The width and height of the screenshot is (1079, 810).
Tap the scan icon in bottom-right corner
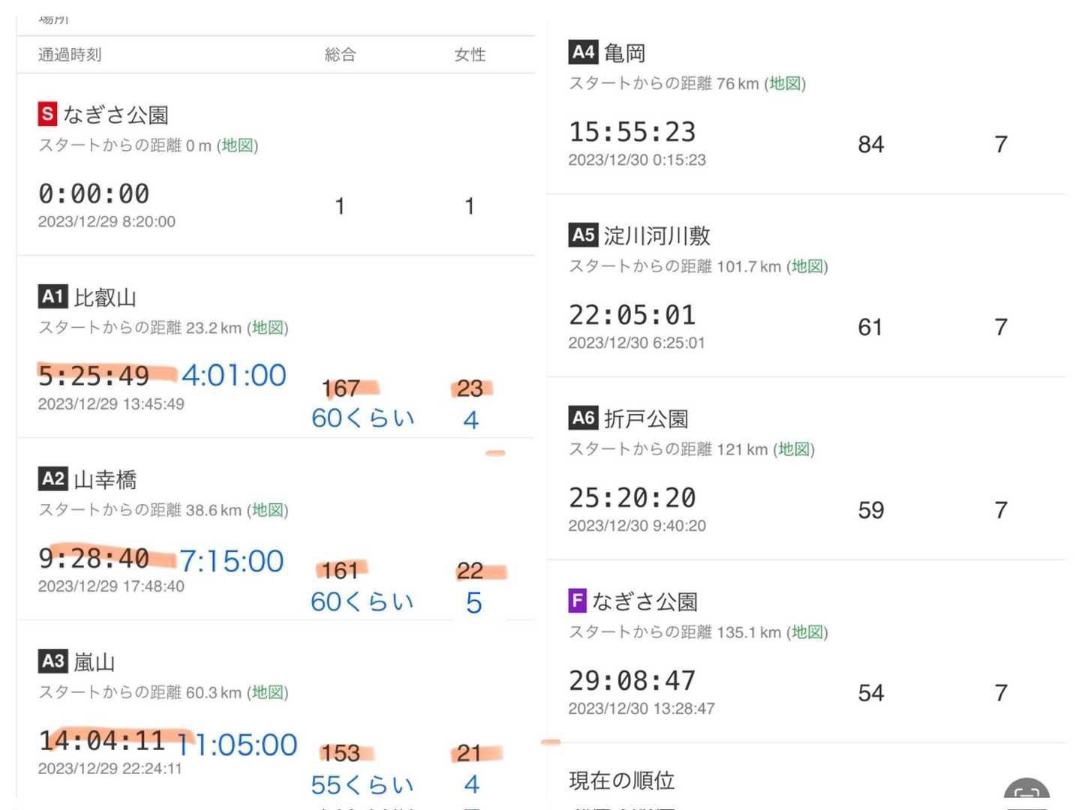pos(1026,793)
